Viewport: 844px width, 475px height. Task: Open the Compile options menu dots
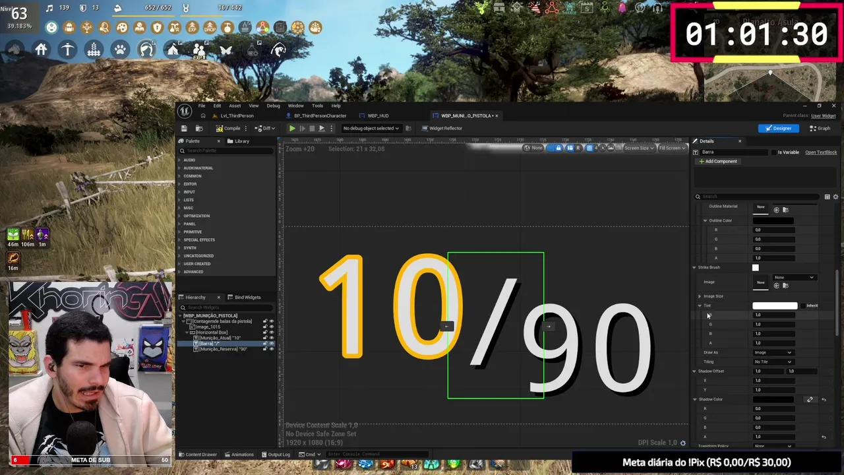(246, 129)
